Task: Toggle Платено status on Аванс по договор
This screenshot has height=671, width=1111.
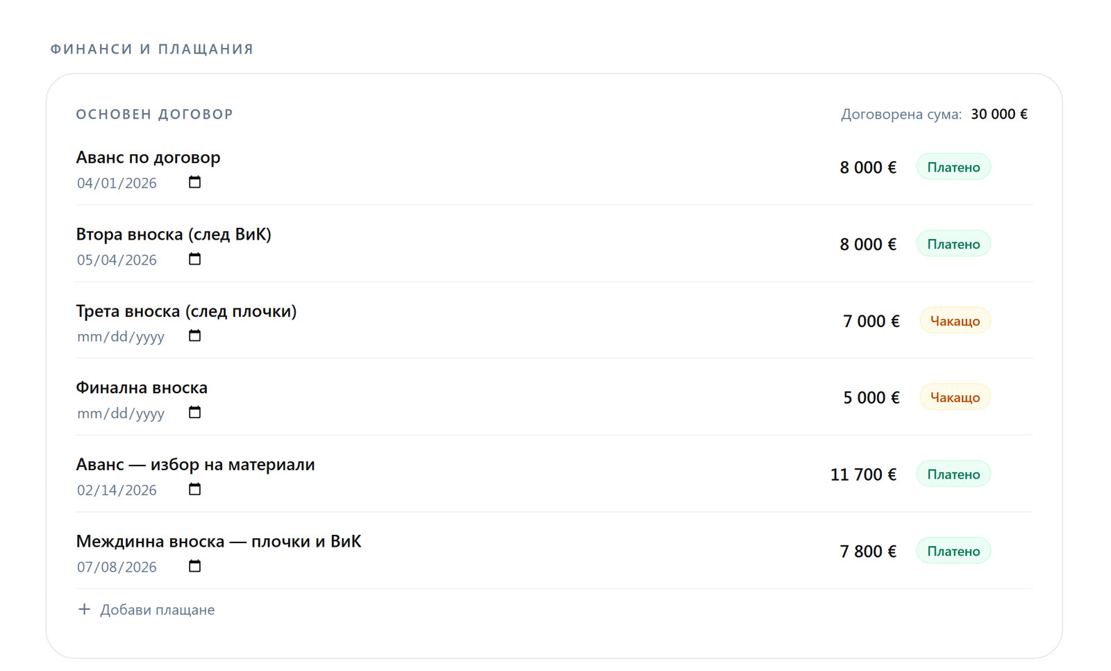Action: point(953,167)
